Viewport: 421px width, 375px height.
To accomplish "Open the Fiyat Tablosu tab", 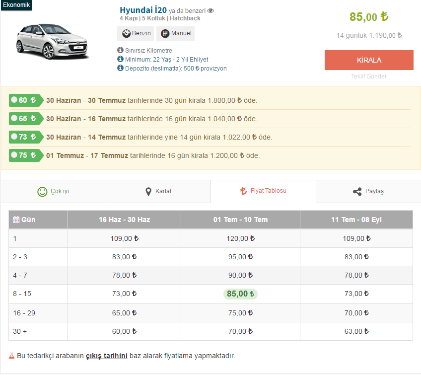I will (x=263, y=191).
